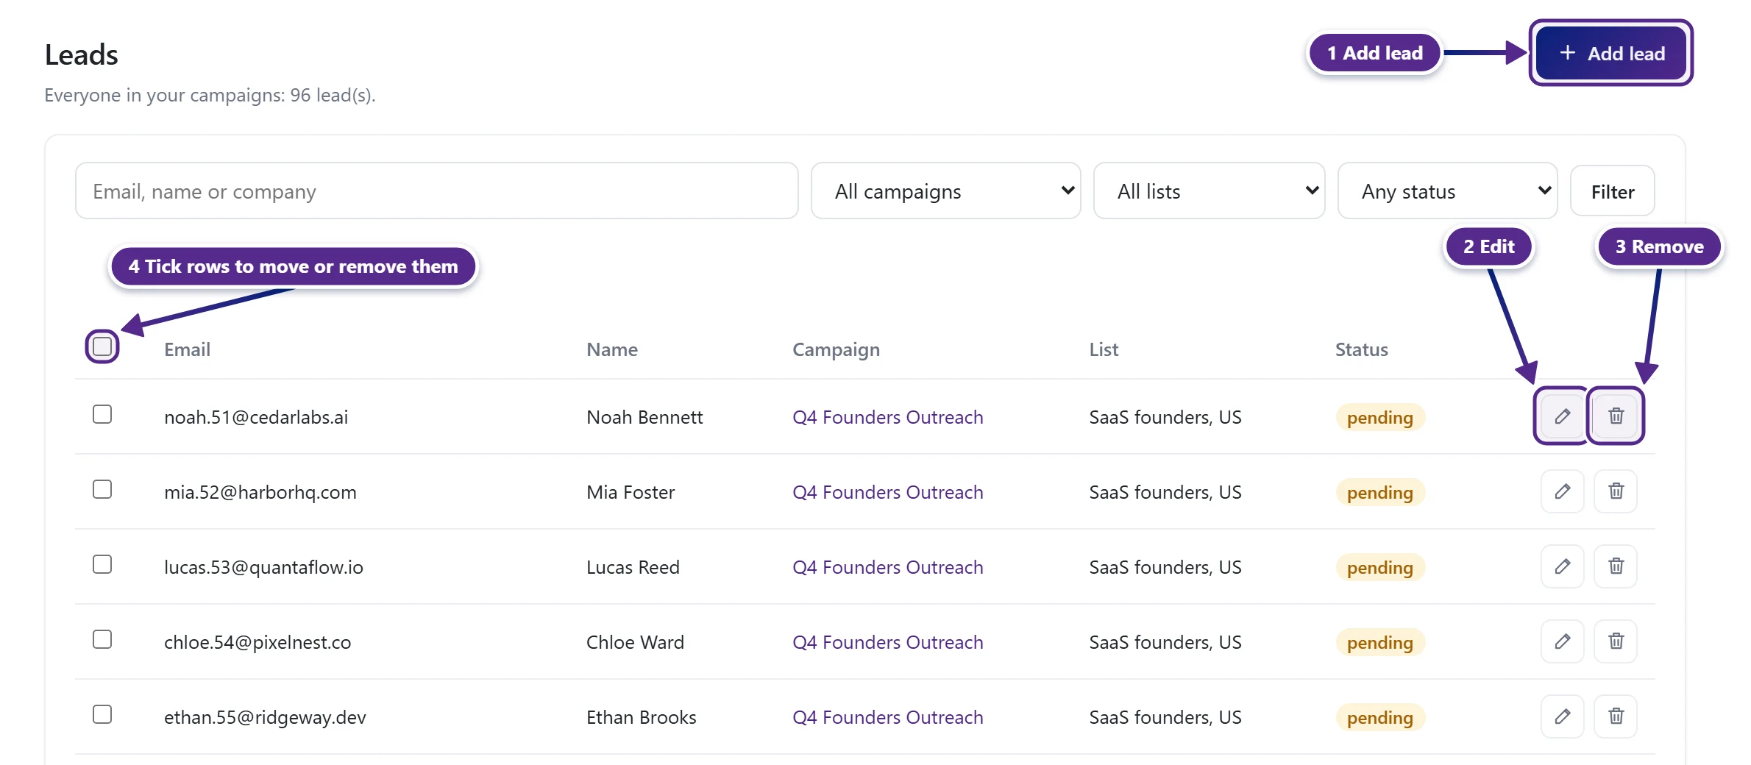Edit lead noah.51@cedarlabs.ai with pencil icon
The width and height of the screenshot is (1751, 765).
coord(1562,416)
